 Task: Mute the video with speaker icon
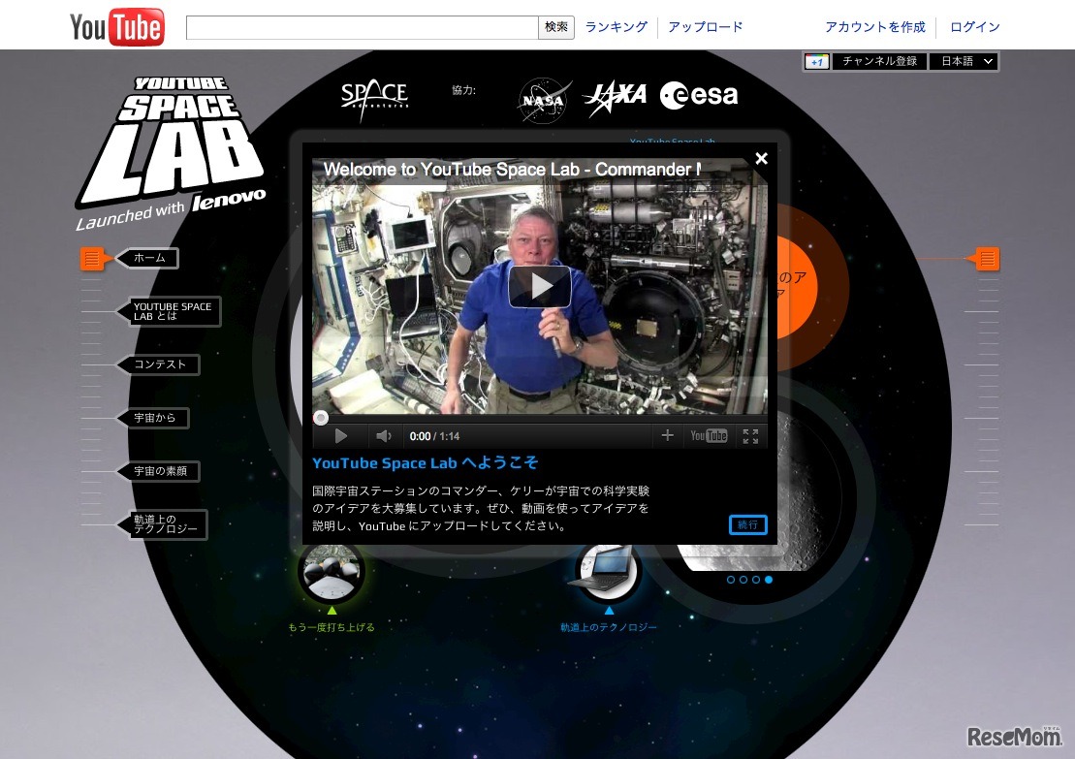click(x=384, y=436)
